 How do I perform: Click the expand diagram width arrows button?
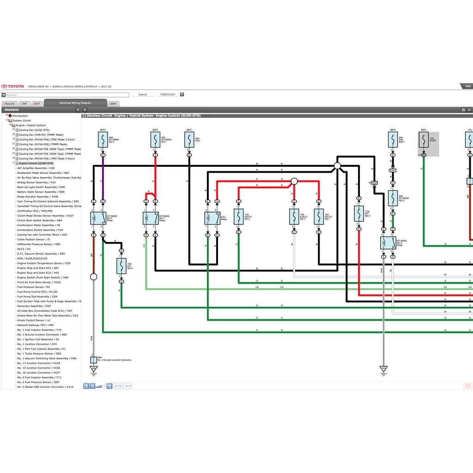click(x=128, y=386)
